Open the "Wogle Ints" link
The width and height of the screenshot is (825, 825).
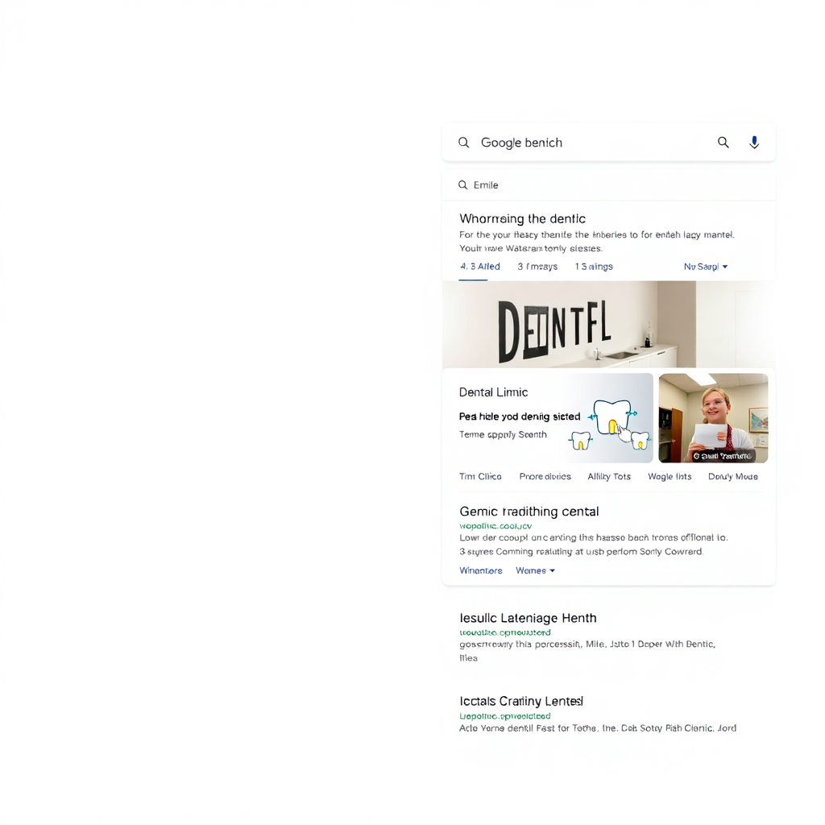[670, 476]
